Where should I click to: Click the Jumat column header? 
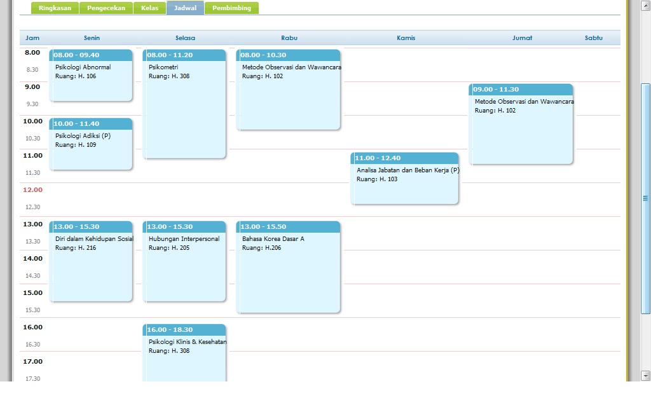[x=523, y=38]
